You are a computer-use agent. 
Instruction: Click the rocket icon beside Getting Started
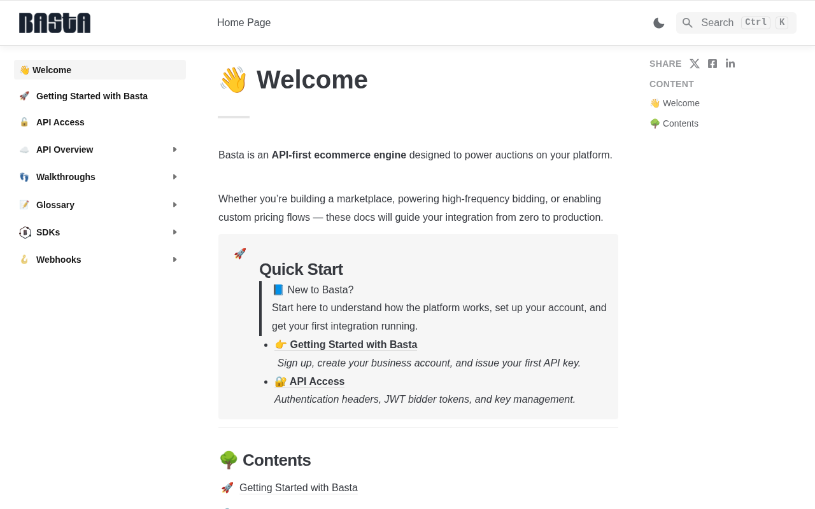pos(24,96)
